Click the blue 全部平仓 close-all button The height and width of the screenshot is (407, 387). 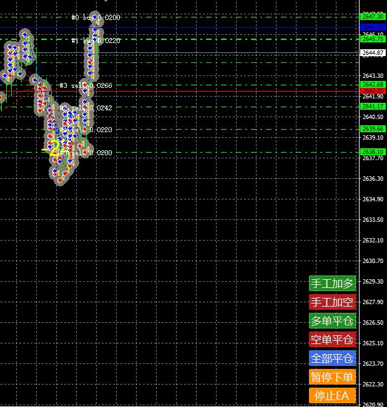332,358
